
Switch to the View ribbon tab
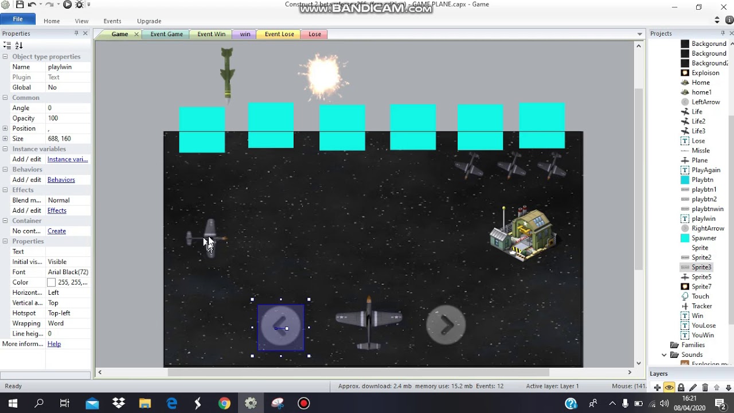[81, 21]
